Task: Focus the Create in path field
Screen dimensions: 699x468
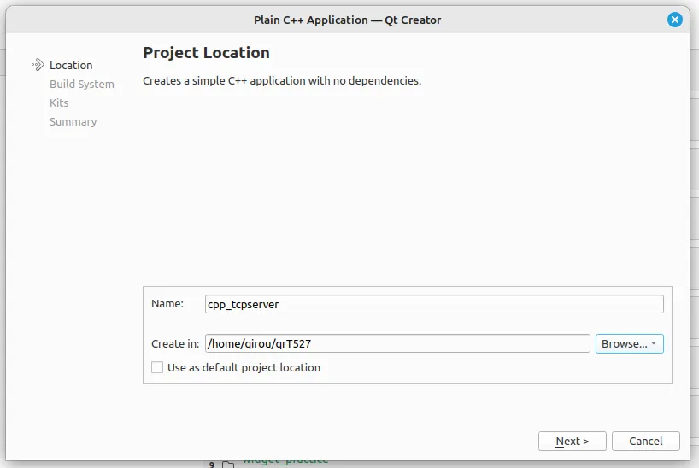Action: [397, 343]
